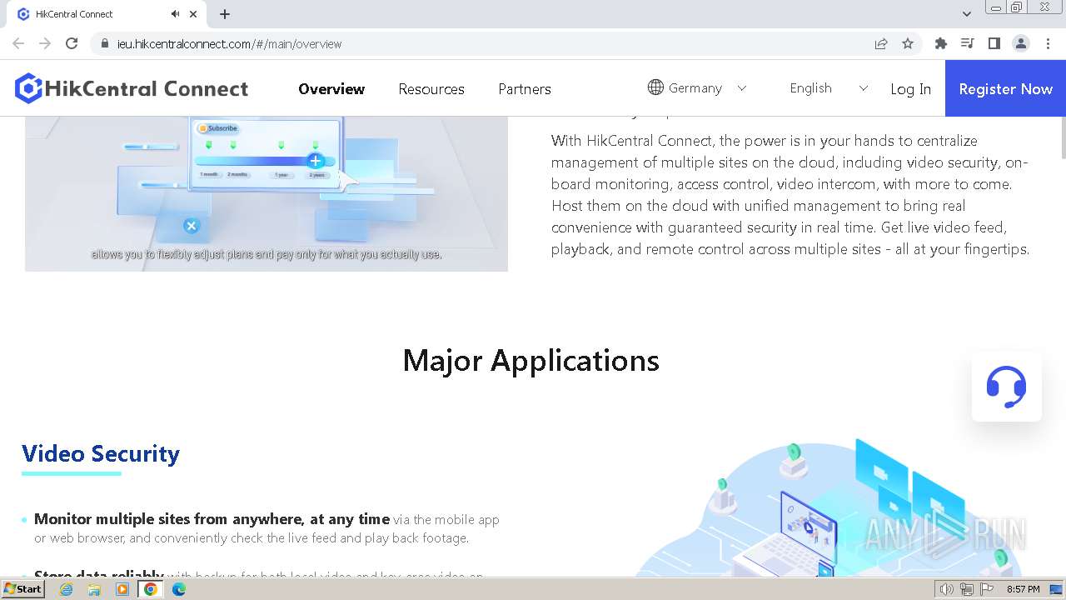This screenshot has height=600, width=1066.
Task: Open the Action Center flag icon
Action: pyautogui.click(x=986, y=589)
